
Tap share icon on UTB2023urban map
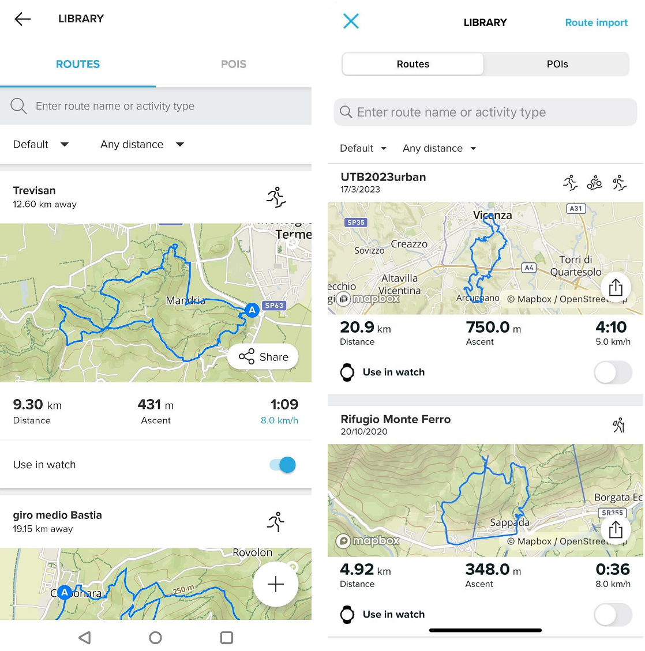(616, 287)
